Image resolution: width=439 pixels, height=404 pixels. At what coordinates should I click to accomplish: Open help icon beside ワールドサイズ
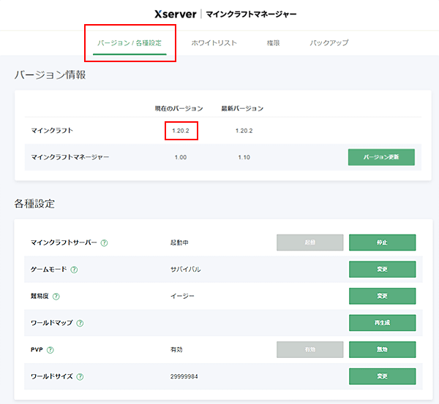coord(80,376)
